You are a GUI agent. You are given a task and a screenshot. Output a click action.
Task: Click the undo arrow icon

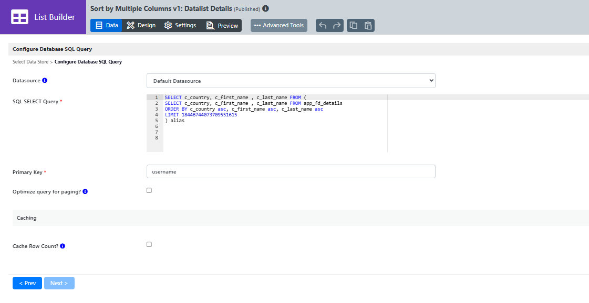323,26
